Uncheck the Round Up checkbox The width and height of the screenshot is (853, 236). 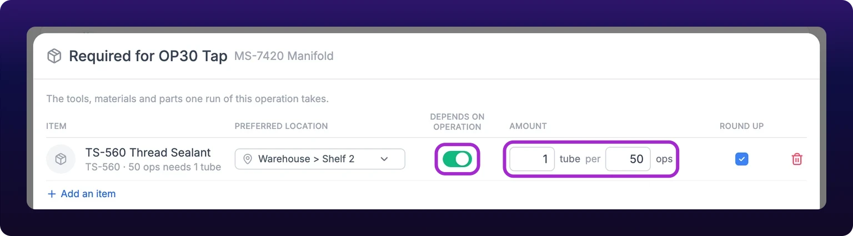point(741,159)
